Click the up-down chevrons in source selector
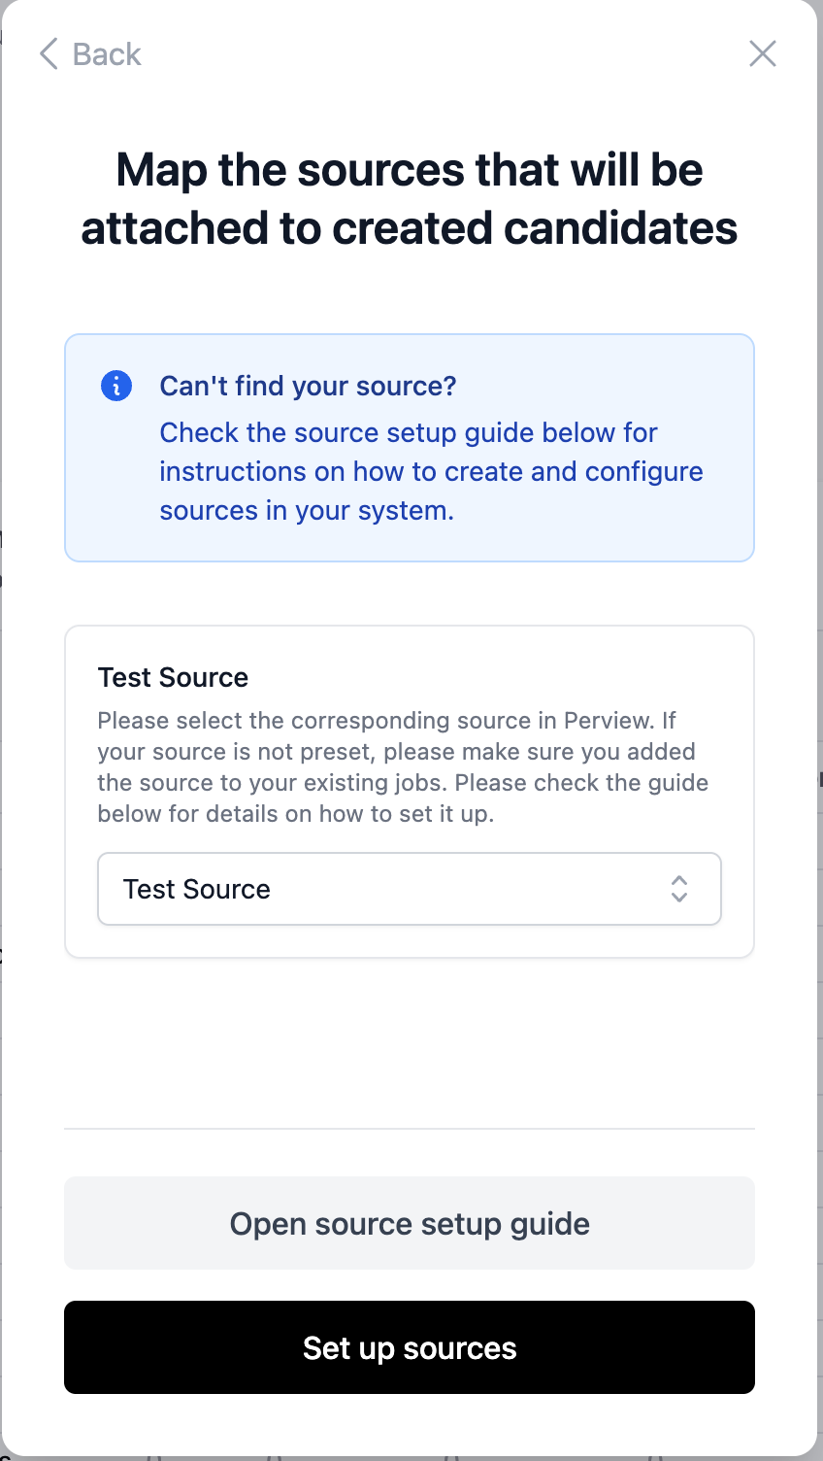 pos(679,889)
